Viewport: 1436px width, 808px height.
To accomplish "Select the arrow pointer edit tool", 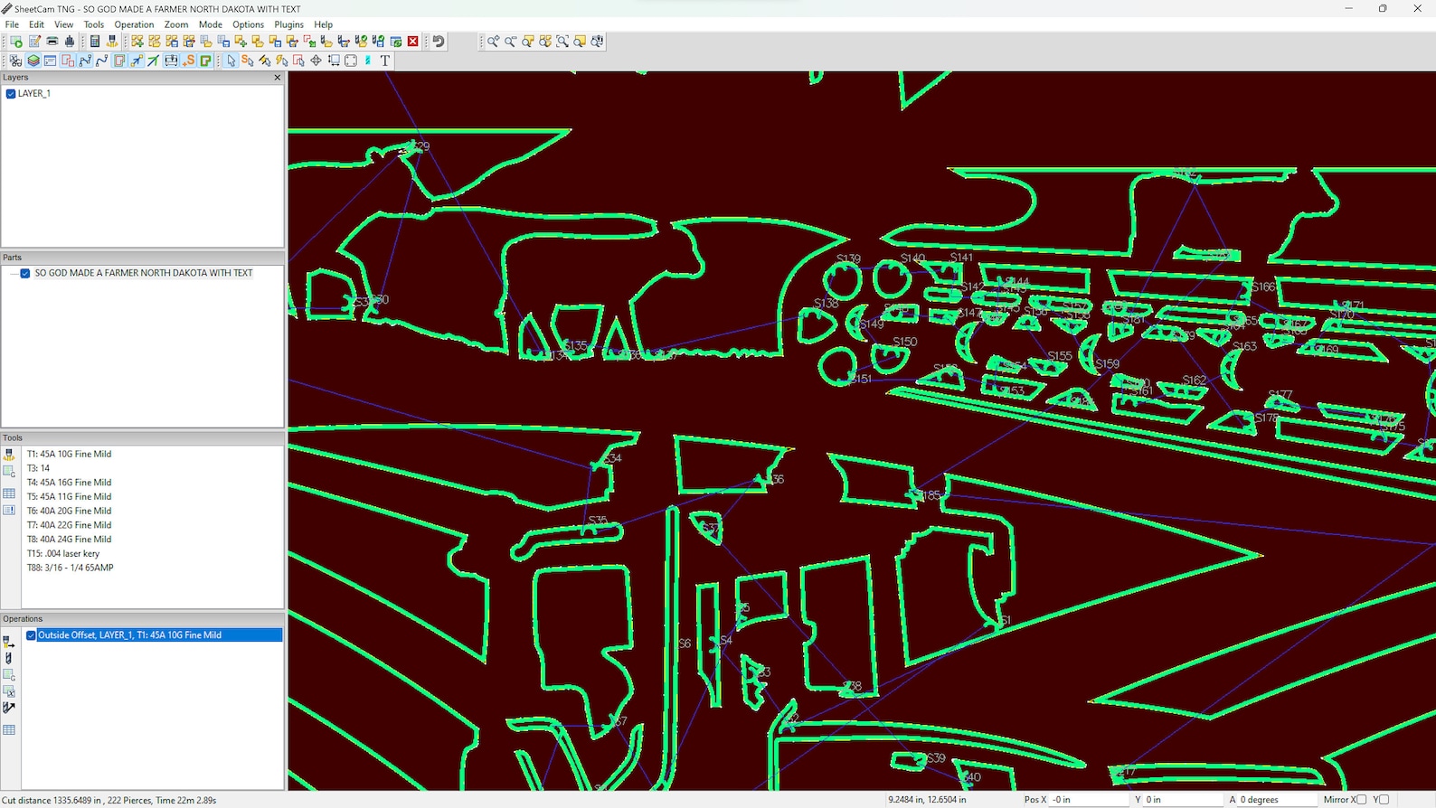I will point(231,61).
